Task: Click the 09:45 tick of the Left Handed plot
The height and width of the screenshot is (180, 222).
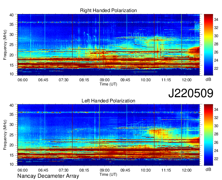Action: 125,170
